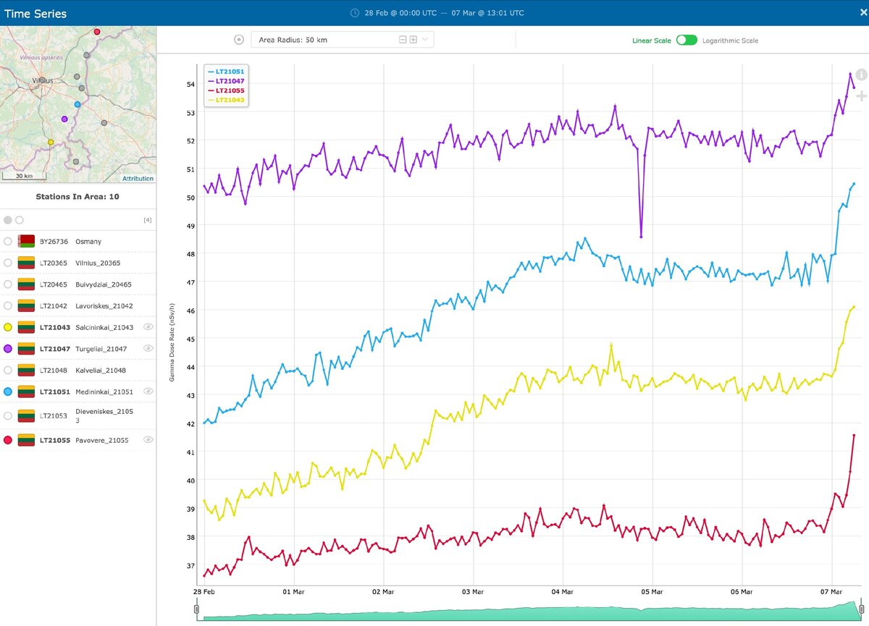Click the target icon left of Area Radius
This screenshot has width=869, height=626.
[x=239, y=40]
